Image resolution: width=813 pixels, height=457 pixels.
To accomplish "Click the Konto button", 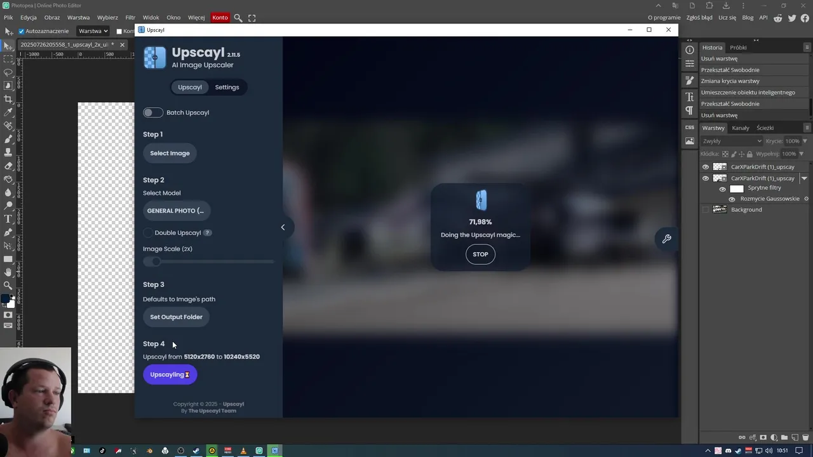I will [x=220, y=18].
